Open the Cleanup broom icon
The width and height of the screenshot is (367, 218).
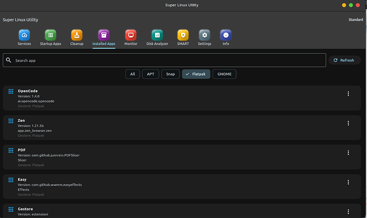point(77,35)
